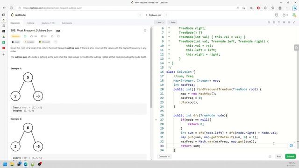This screenshot has width=299, height=168.
Task: Click taskbar clock
Action: 292,164
